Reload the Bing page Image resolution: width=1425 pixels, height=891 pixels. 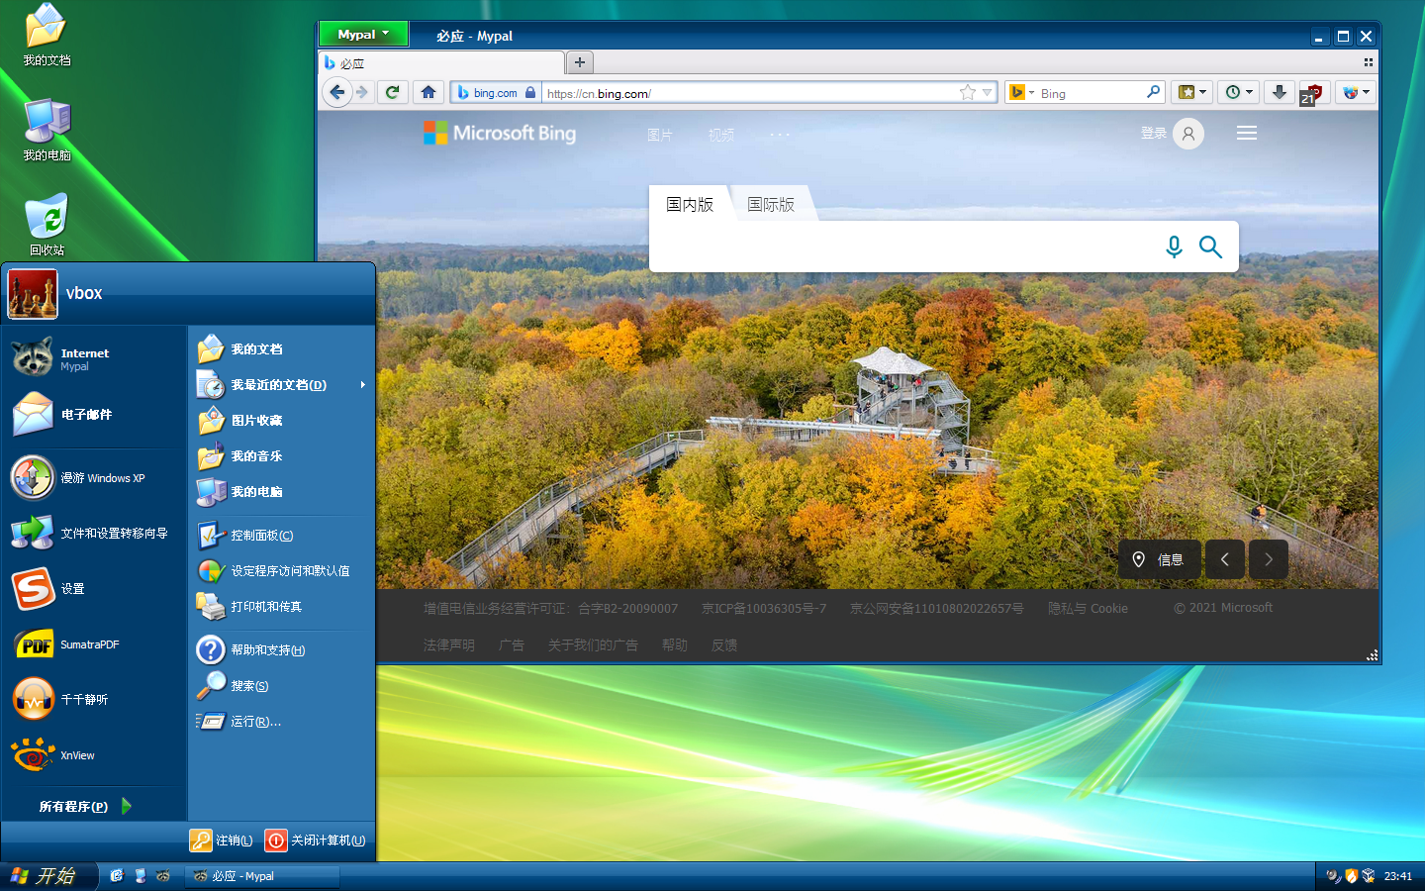pos(393,92)
